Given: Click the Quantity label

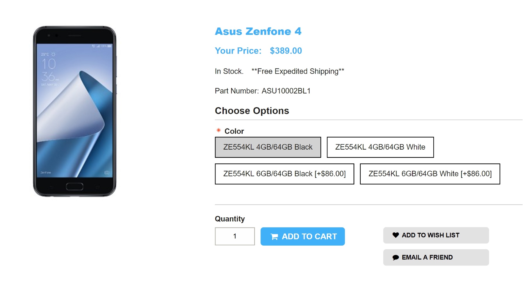Looking at the screenshot, I should [230, 219].
